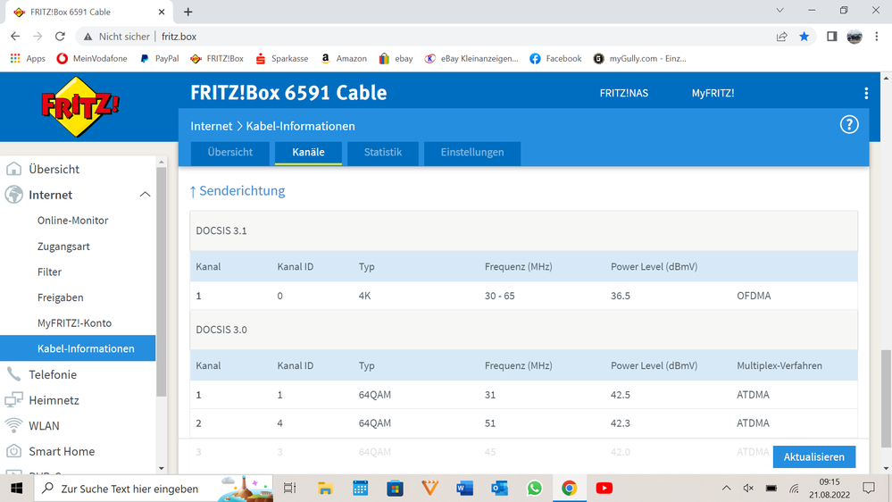Viewport: 892px width, 502px height.
Task: Open the eBay Kleinanzeigen bookmark
Action: pos(472,58)
